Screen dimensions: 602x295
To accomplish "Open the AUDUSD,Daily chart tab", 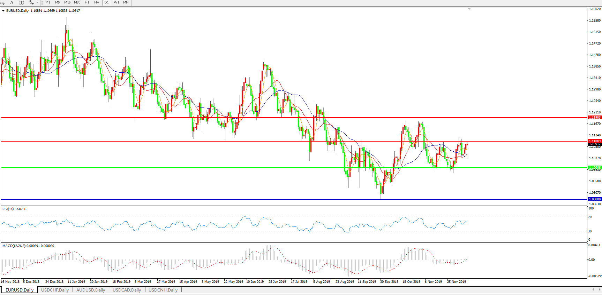I will (x=91, y=290).
